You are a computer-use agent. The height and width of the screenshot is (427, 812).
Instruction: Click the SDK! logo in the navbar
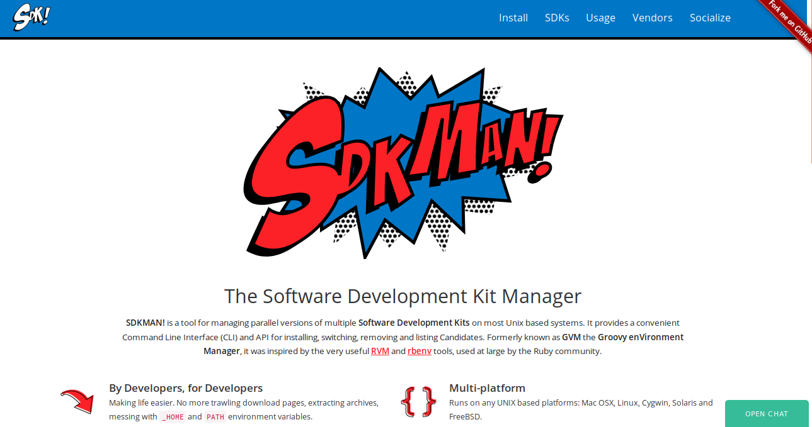click(x=31, y=18)
